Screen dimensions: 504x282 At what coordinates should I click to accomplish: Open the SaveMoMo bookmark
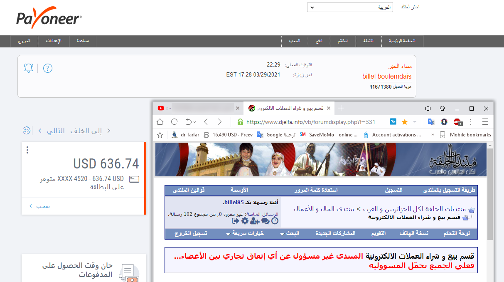[329, 135]
